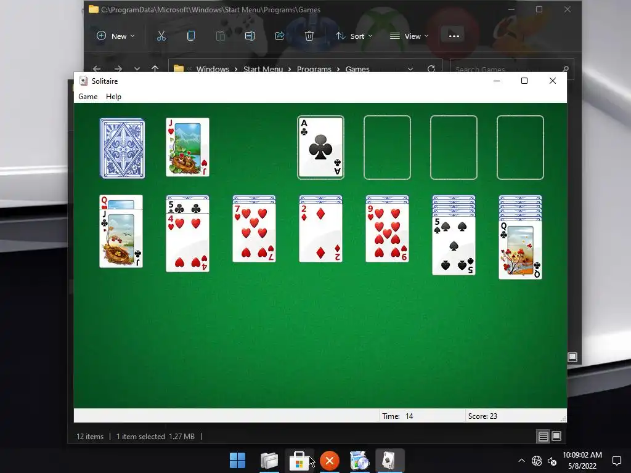The image size is (631, 473).
Task: Select the 2 of diamonds card
Action: point(320,232)
